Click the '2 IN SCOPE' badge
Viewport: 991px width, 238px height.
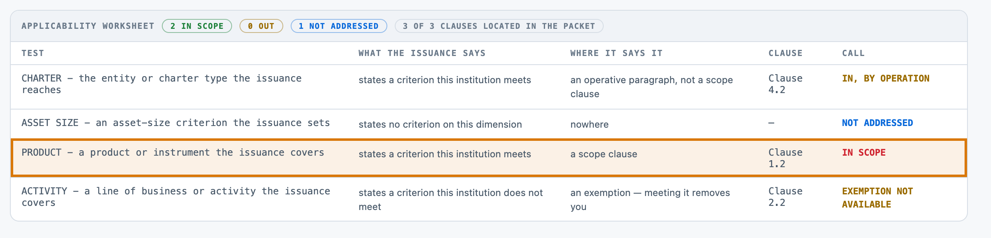pyautogui.click(x=197, y=26)
